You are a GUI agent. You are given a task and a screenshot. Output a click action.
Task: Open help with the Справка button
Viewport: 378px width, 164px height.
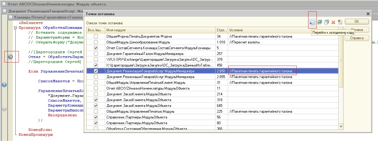point(357,38)
